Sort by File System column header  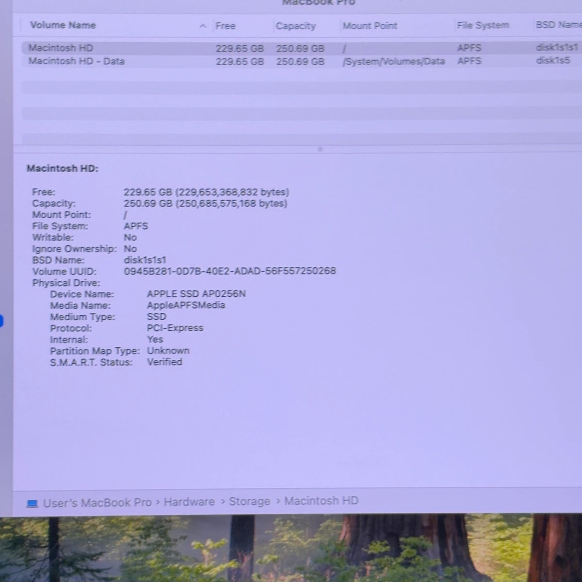click(483, 25)
